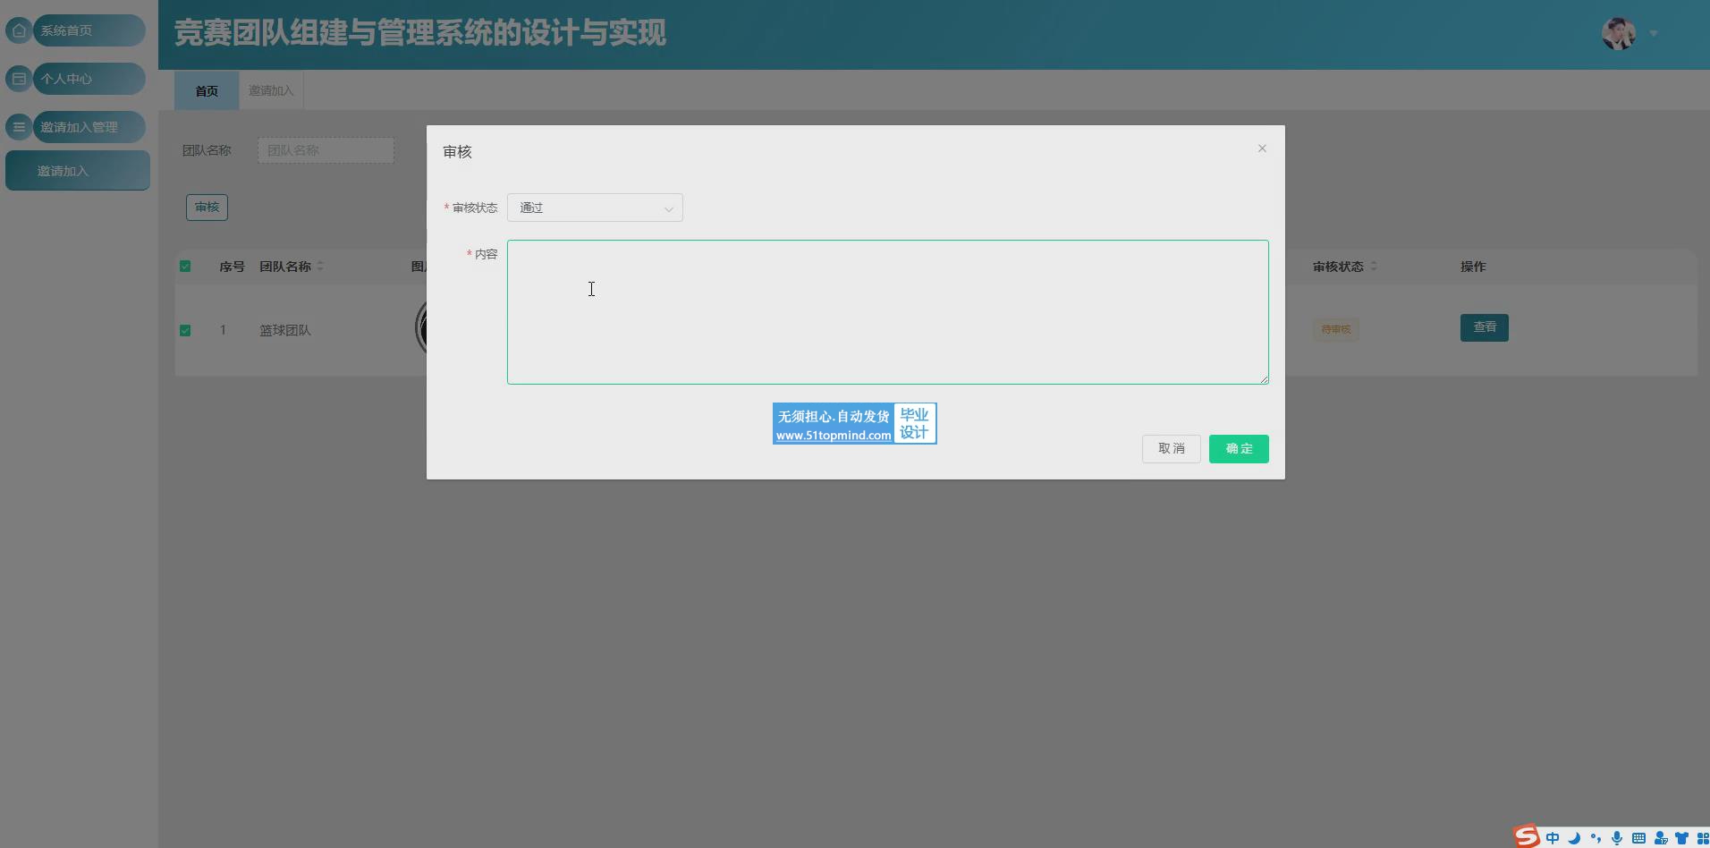The width and height of the screenshot is (1710, 848).
Task: Expand the dropdown arrow next to avatar
Action: point(1654,34)
